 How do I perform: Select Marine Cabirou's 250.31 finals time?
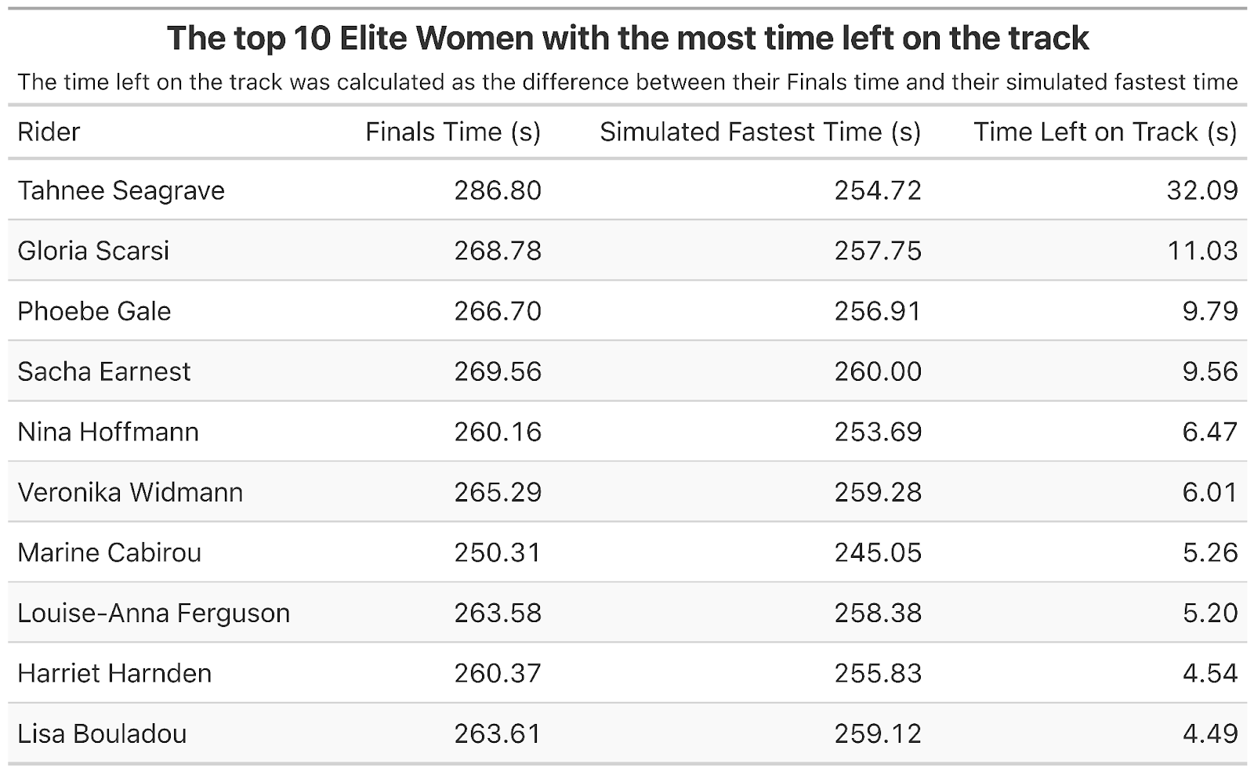tap(498, 552)
